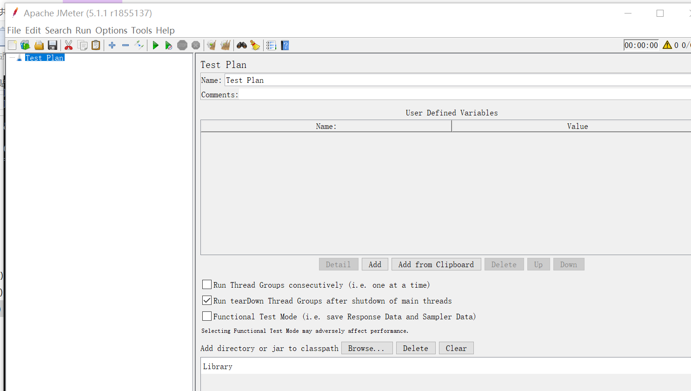Click the classpath Delete button beside Browse
Image resolution: width=691 pixels, height=391 pixels.
point(416,348)
